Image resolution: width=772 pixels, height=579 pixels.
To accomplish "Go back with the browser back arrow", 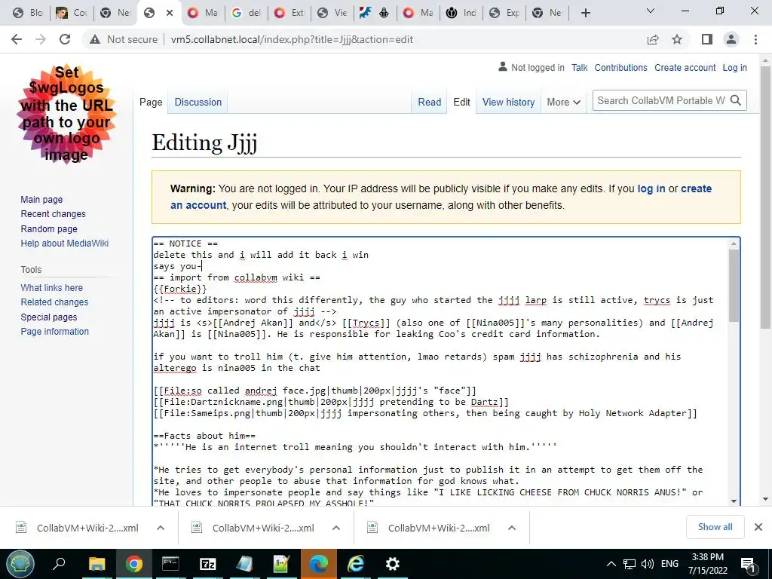I will pyautogui.click(x=17, y=39).
